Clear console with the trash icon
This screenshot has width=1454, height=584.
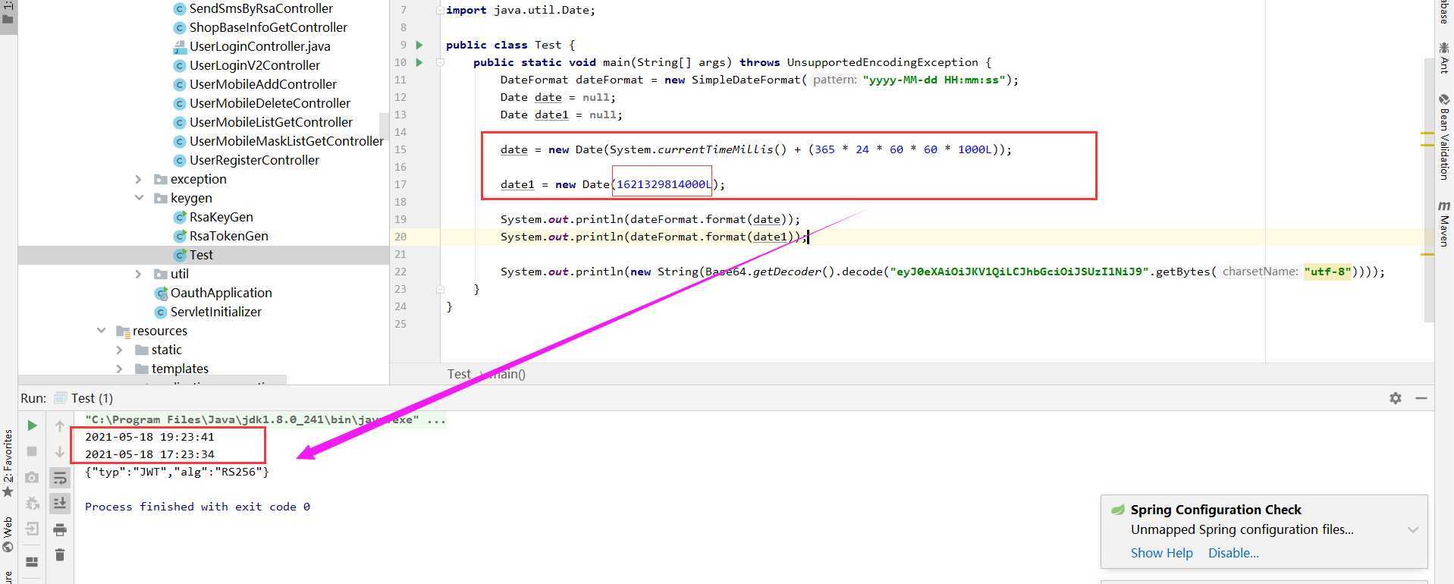pyautogui.click(x=60, y=555)
